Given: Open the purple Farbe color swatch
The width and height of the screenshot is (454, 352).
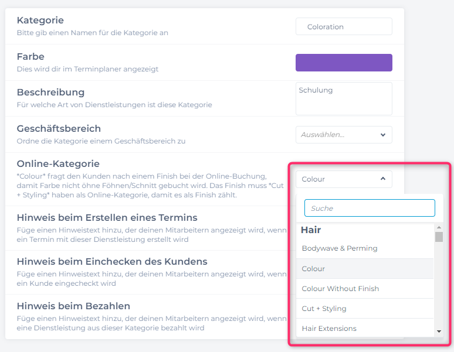Looking at the screenshot, I should [344, 63].
